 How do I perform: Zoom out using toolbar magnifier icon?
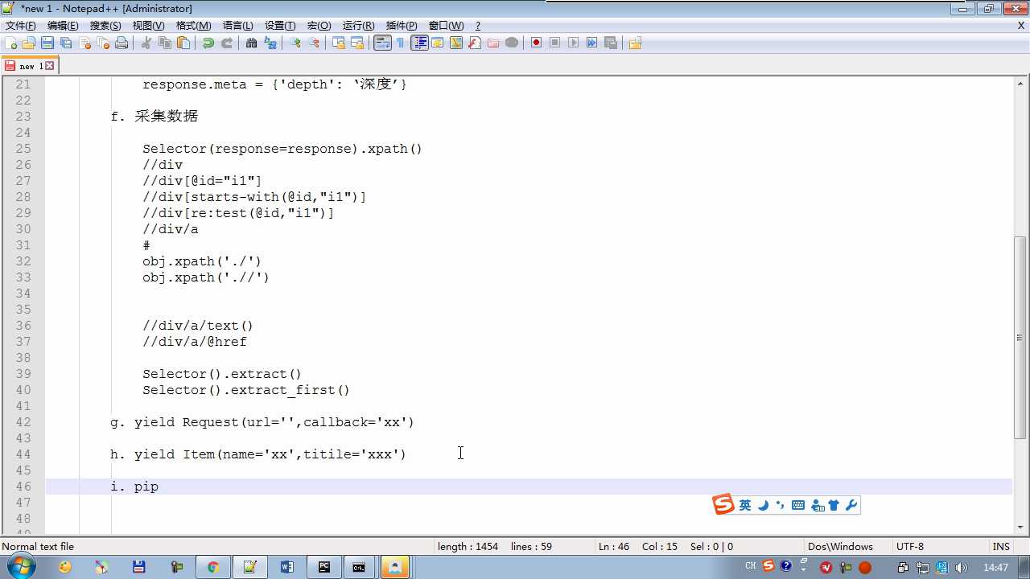(314, 43)
